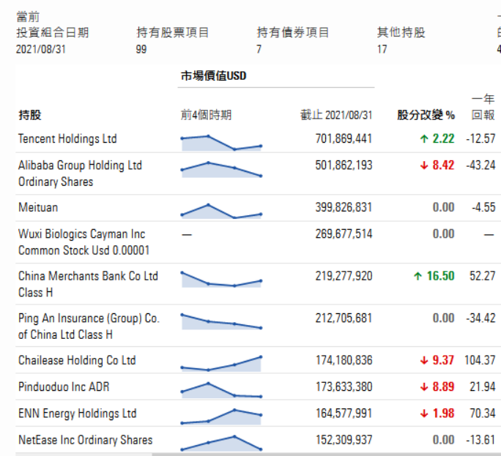View the Ping An Insurance sparkline chart
Image resolution: width=501 pixels, height=456 pixels.
tap(221, 321)
